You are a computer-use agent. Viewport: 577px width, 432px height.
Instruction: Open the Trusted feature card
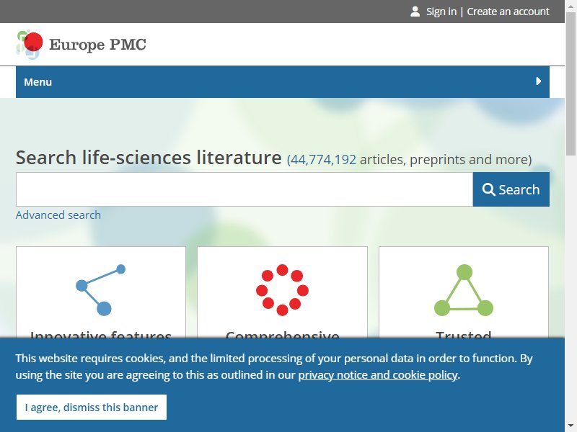pos(464,292)
